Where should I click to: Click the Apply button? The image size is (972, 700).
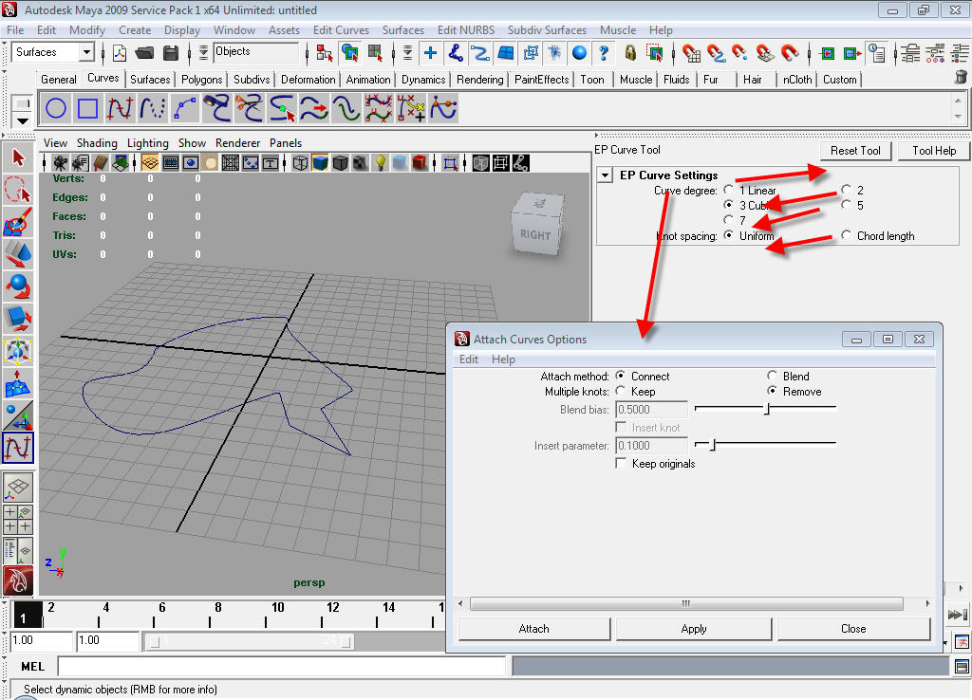point(694,629)
